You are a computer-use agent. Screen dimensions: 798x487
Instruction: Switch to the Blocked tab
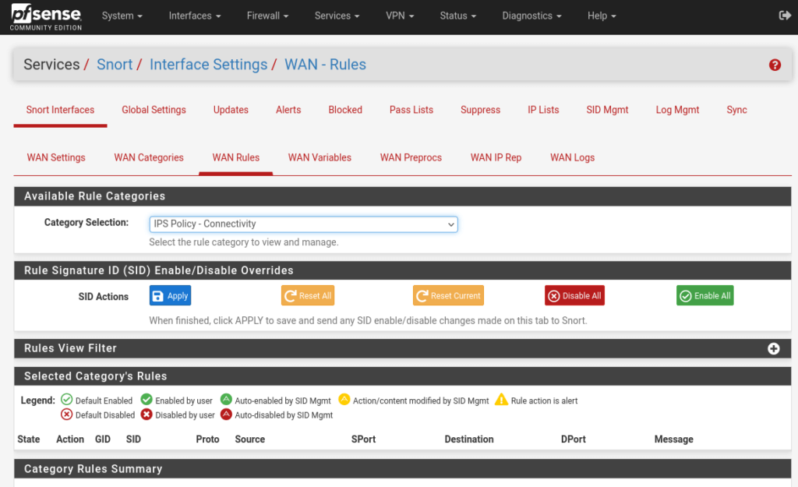pos(345,110)
